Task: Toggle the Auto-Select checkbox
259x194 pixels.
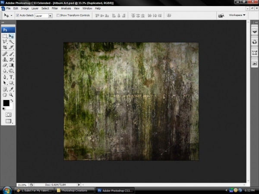Action: tap(18, 16)
